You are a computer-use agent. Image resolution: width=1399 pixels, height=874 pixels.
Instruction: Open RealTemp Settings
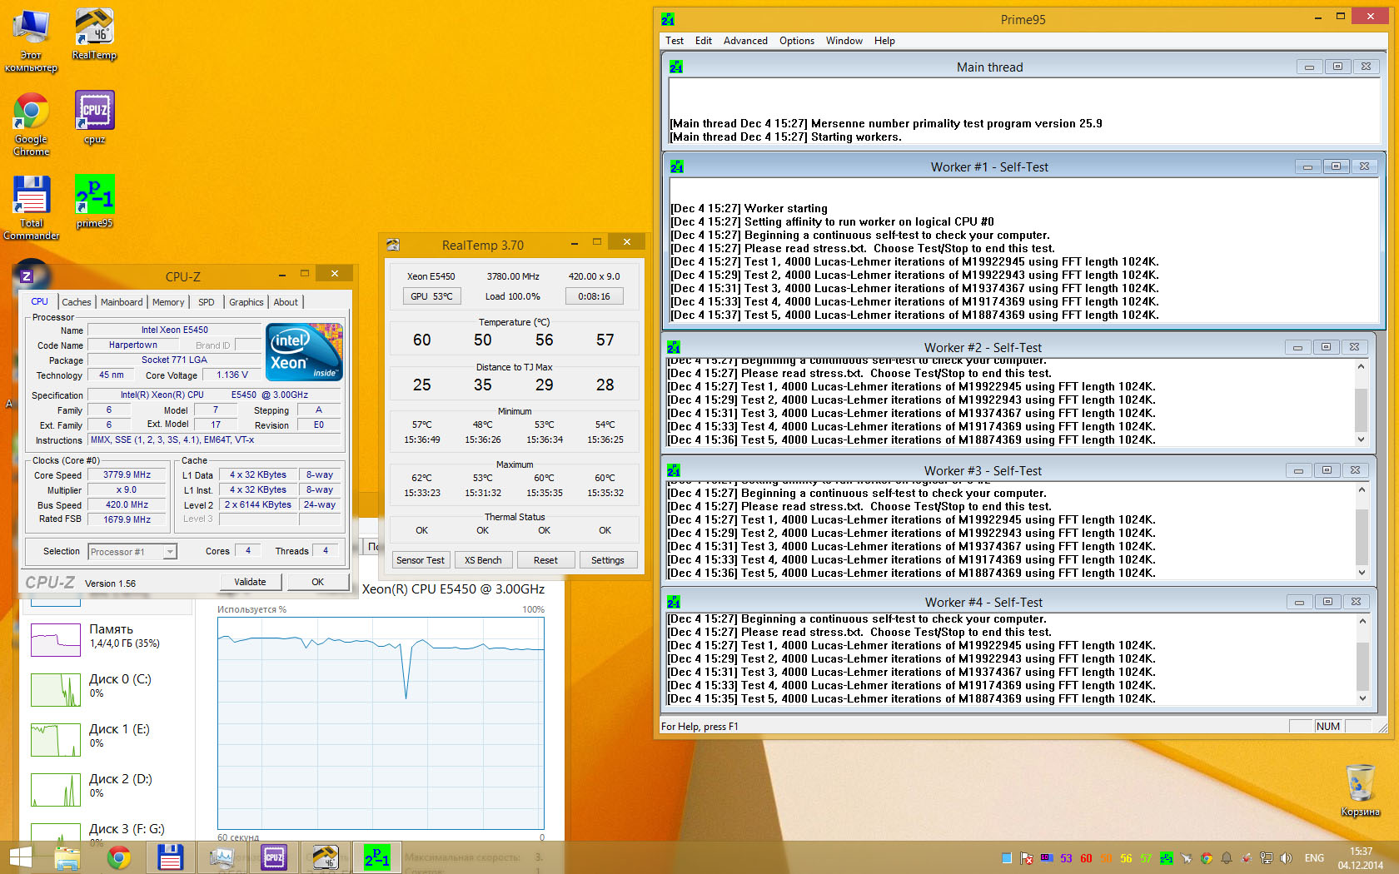608,560
